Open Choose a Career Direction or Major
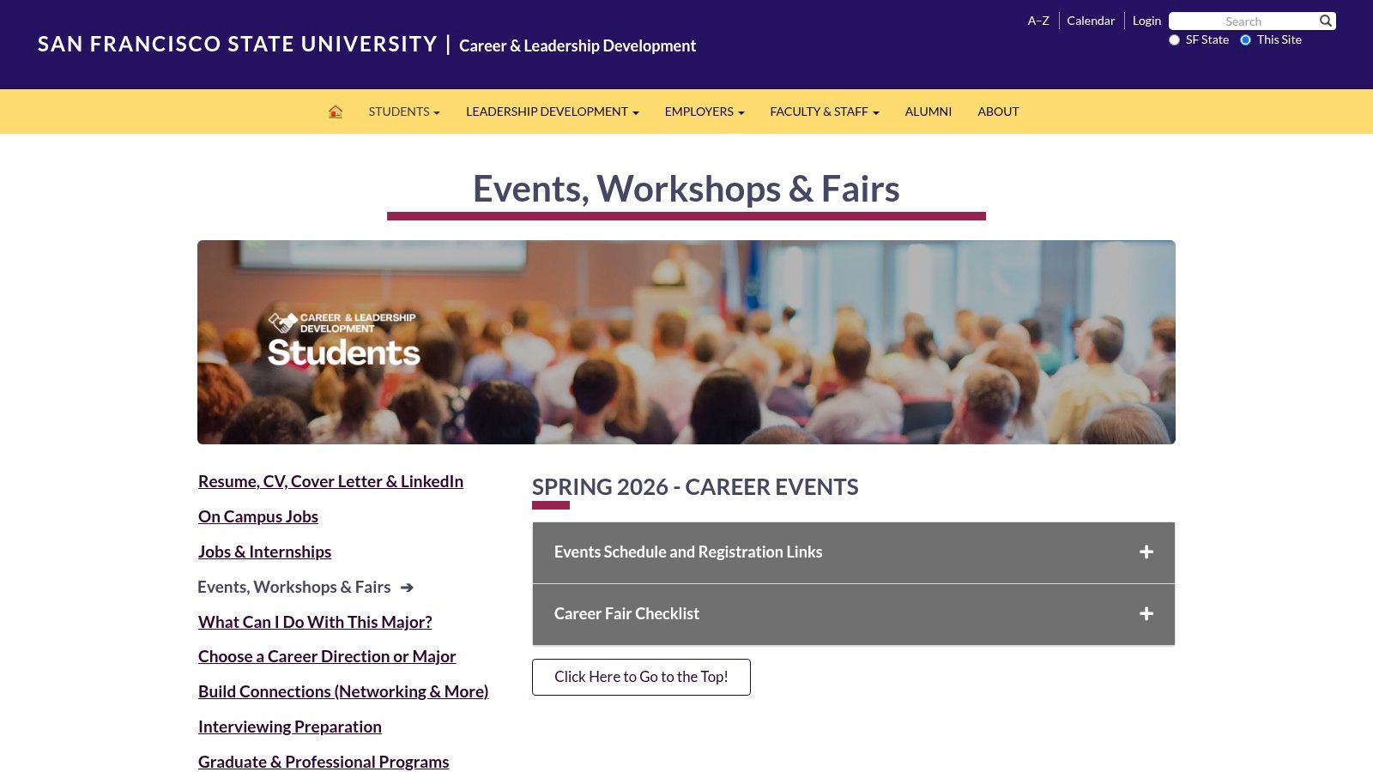The image size is (1373, 772). click(327, 656)
